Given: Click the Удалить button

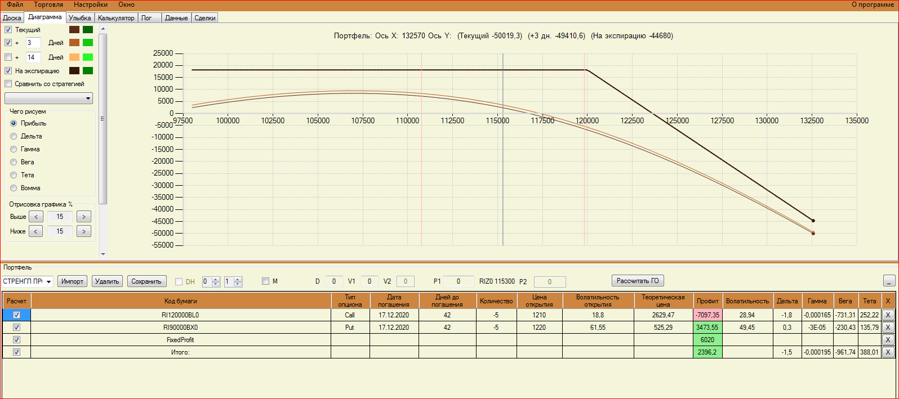Looking at the screenshot, I should click(107, 281).
